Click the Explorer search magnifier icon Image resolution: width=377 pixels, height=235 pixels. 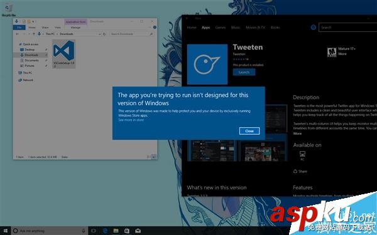tap(151, 34)
